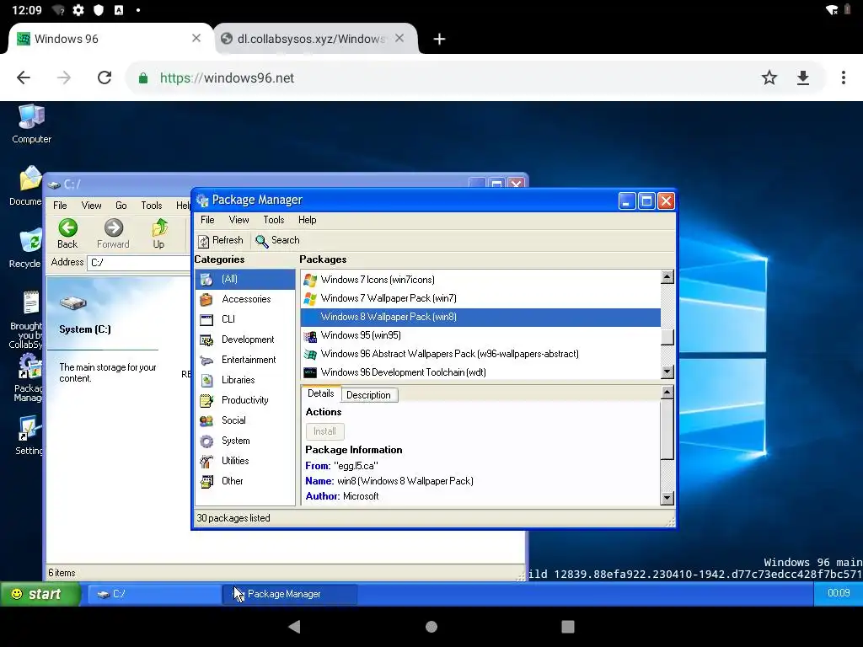Viewport: 863px width, 647px height.
Task: Select Windows 96 Abstract Wallpapers Pack
Action: click(x=480, y=354)
